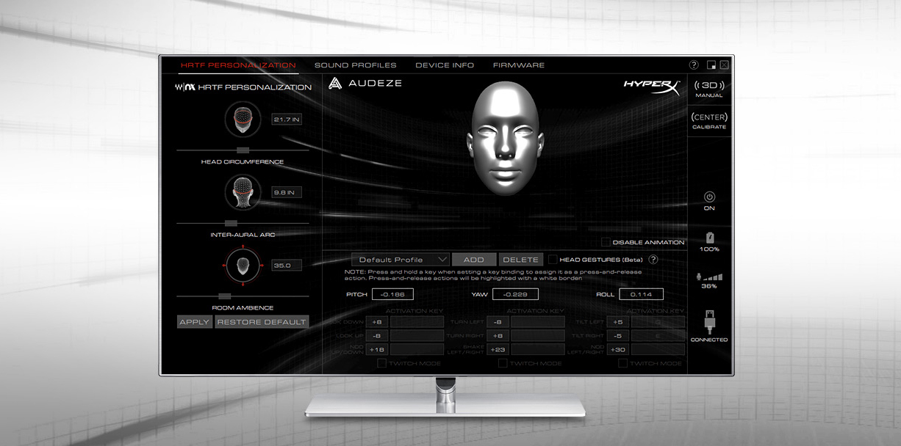Open the Firmware tab
901x446 pixels.
tap(519, 65)
